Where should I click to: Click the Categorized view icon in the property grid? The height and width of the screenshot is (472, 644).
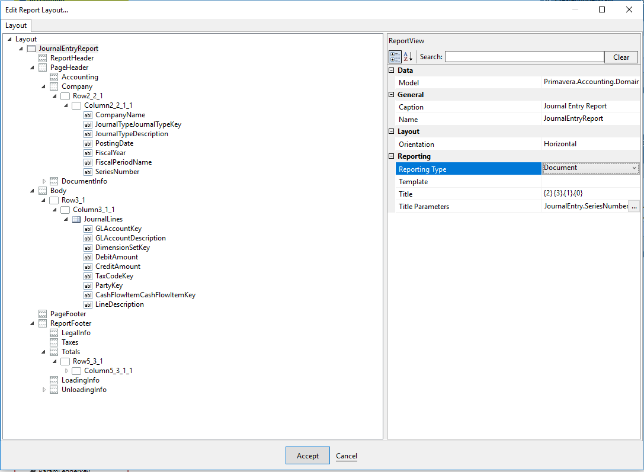395,57
